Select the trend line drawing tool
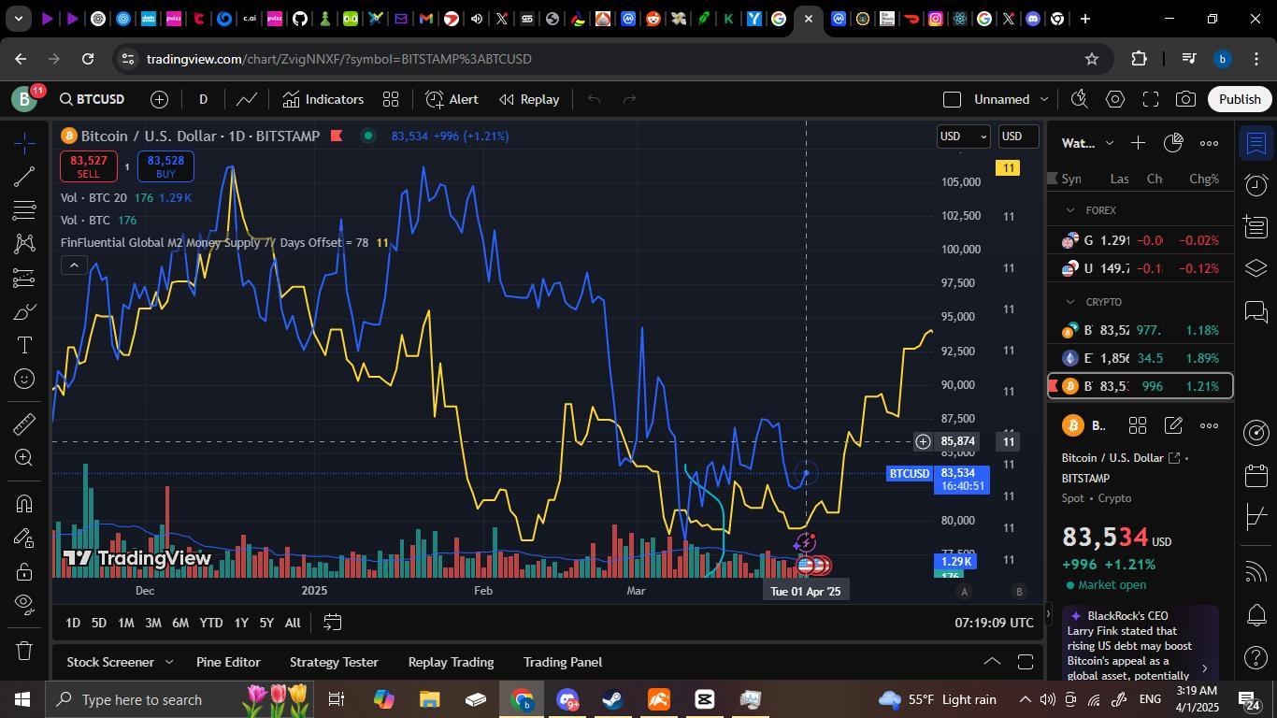 [x=25, y=177]
